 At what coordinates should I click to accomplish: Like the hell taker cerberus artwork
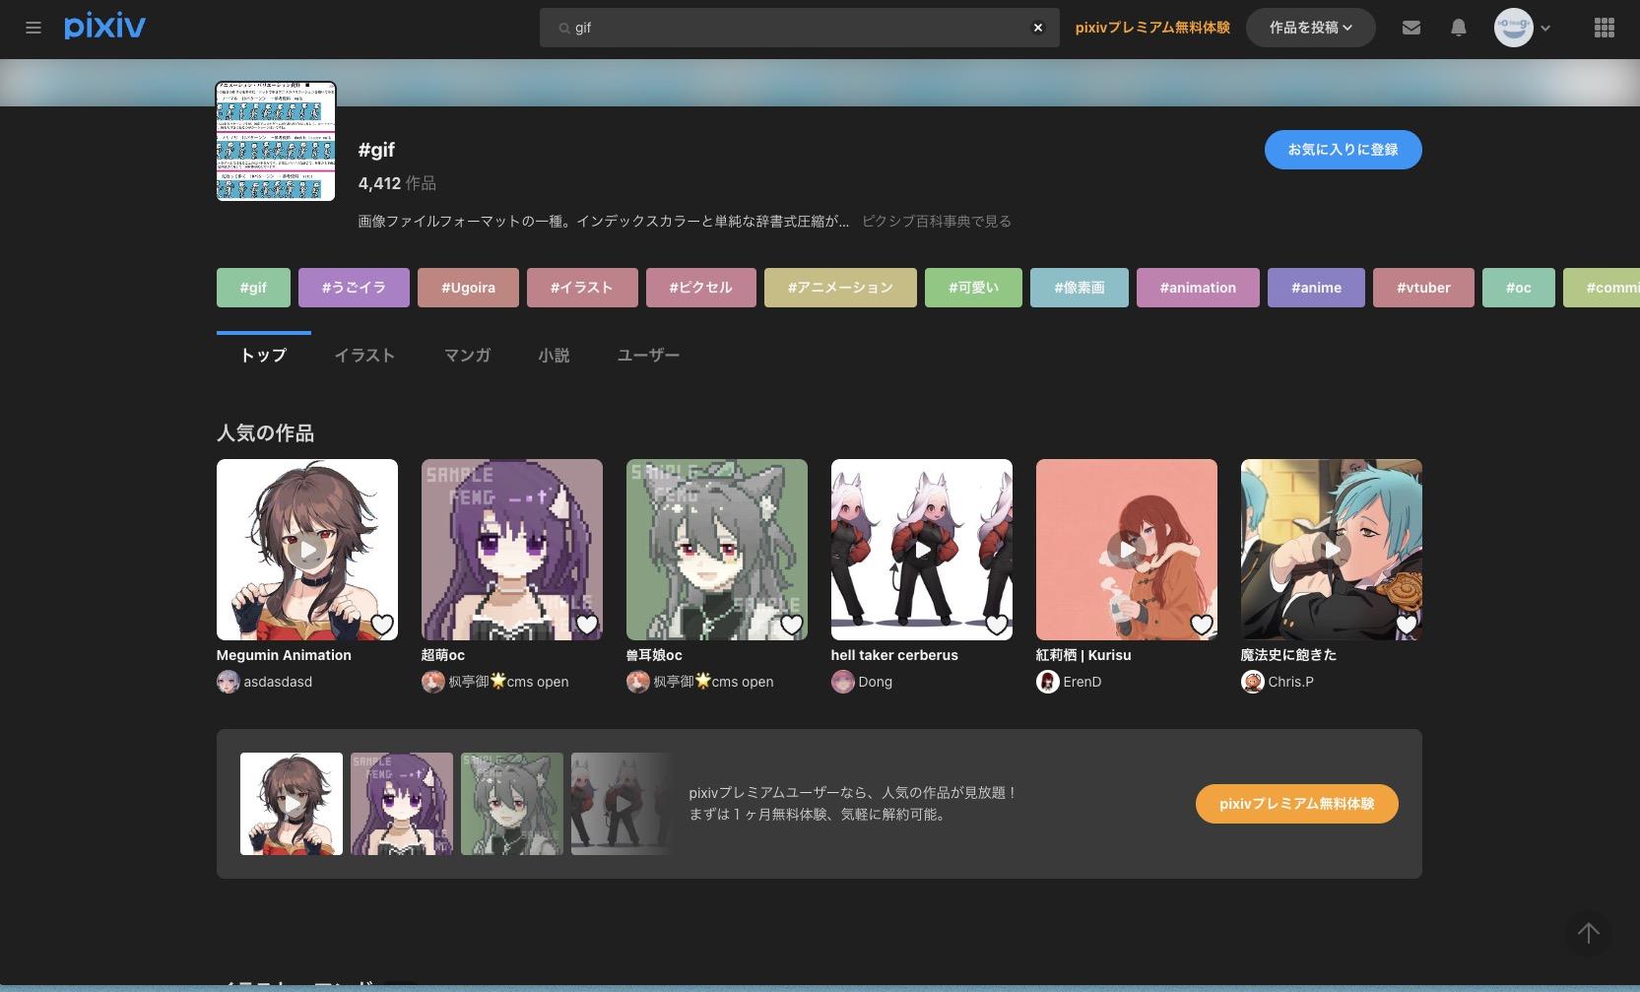click(x=997, y=625)
